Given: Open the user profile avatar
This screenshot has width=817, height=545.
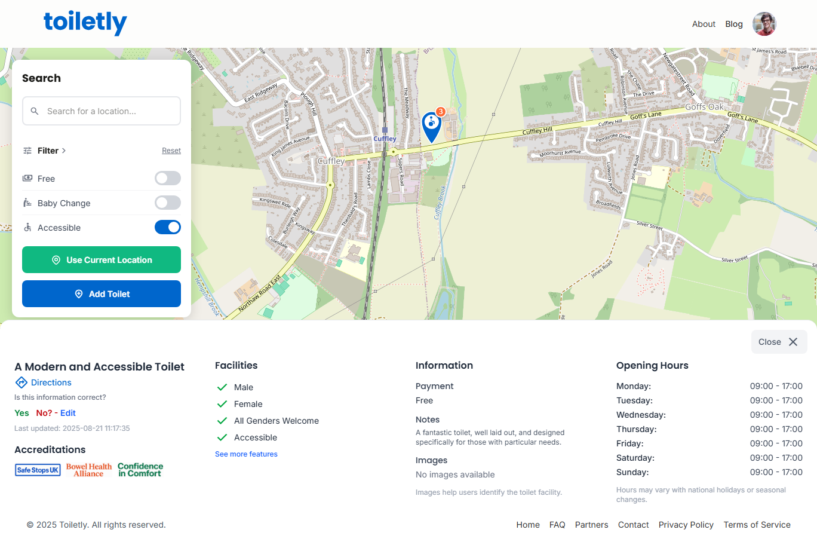Looking at the screenshot, I should pos(764,24).
